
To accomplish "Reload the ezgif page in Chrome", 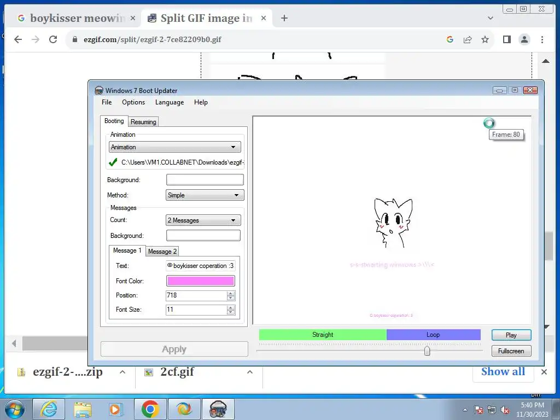I will click(53, 39).
